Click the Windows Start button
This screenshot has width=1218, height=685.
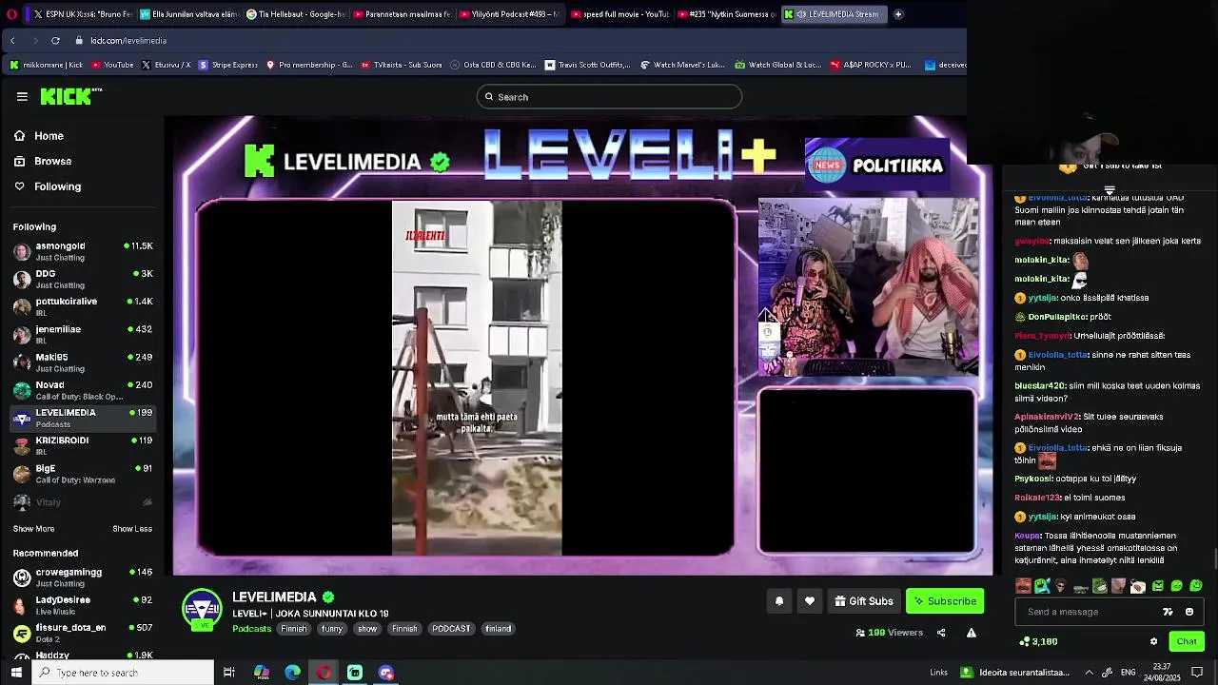tap(16, 673)
